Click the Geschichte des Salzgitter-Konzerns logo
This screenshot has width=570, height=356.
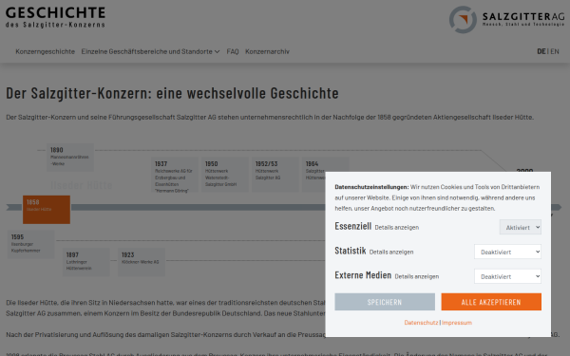[x=55, y=17]
